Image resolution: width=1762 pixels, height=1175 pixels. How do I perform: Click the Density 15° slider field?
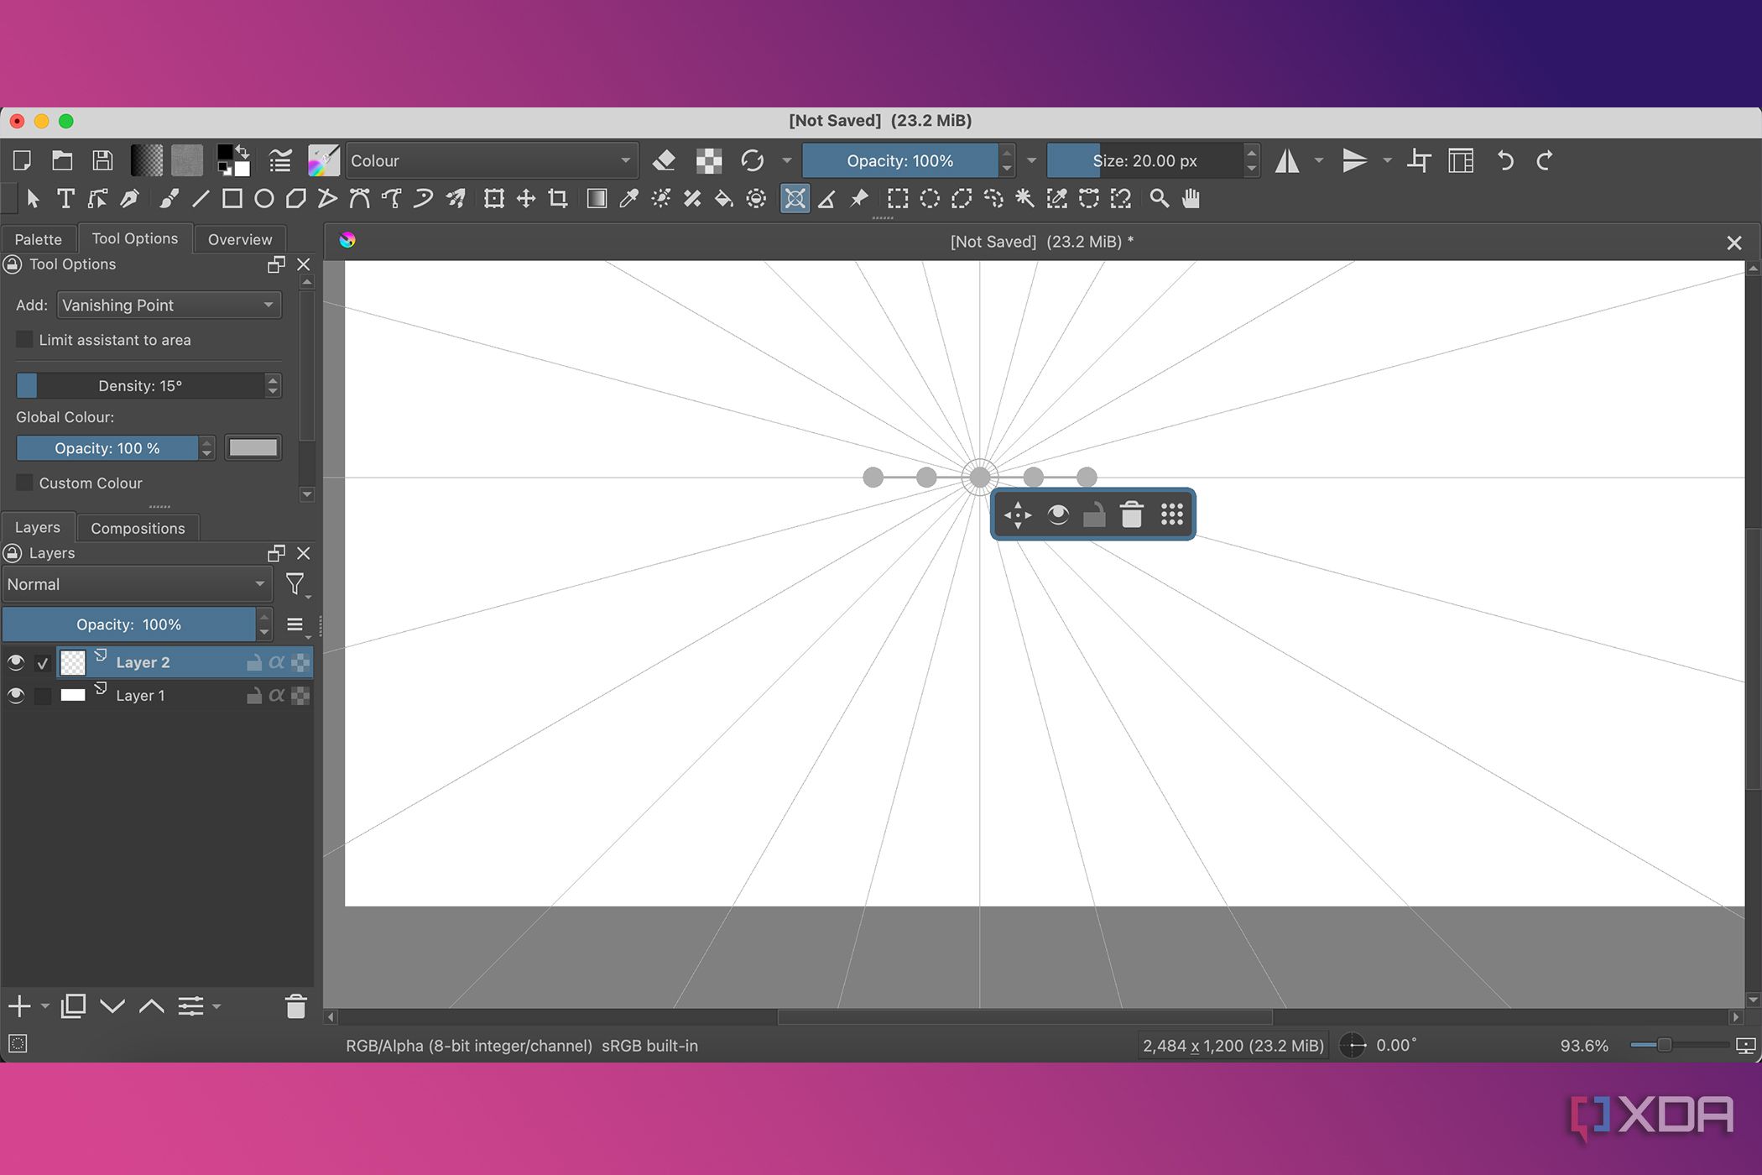[x=140, y=386]
